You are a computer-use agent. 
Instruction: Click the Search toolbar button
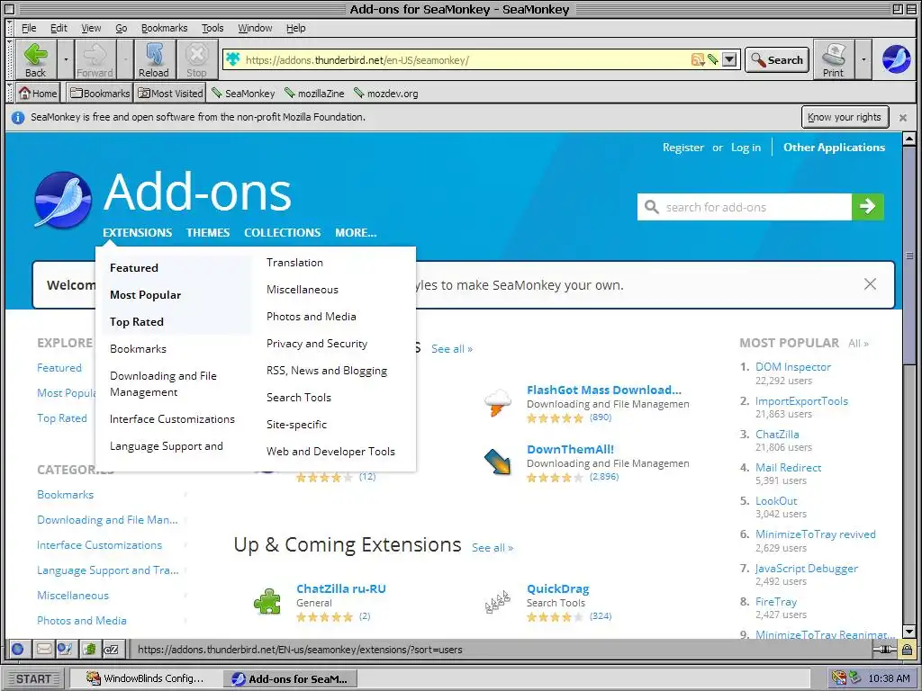tap(777, 60)
